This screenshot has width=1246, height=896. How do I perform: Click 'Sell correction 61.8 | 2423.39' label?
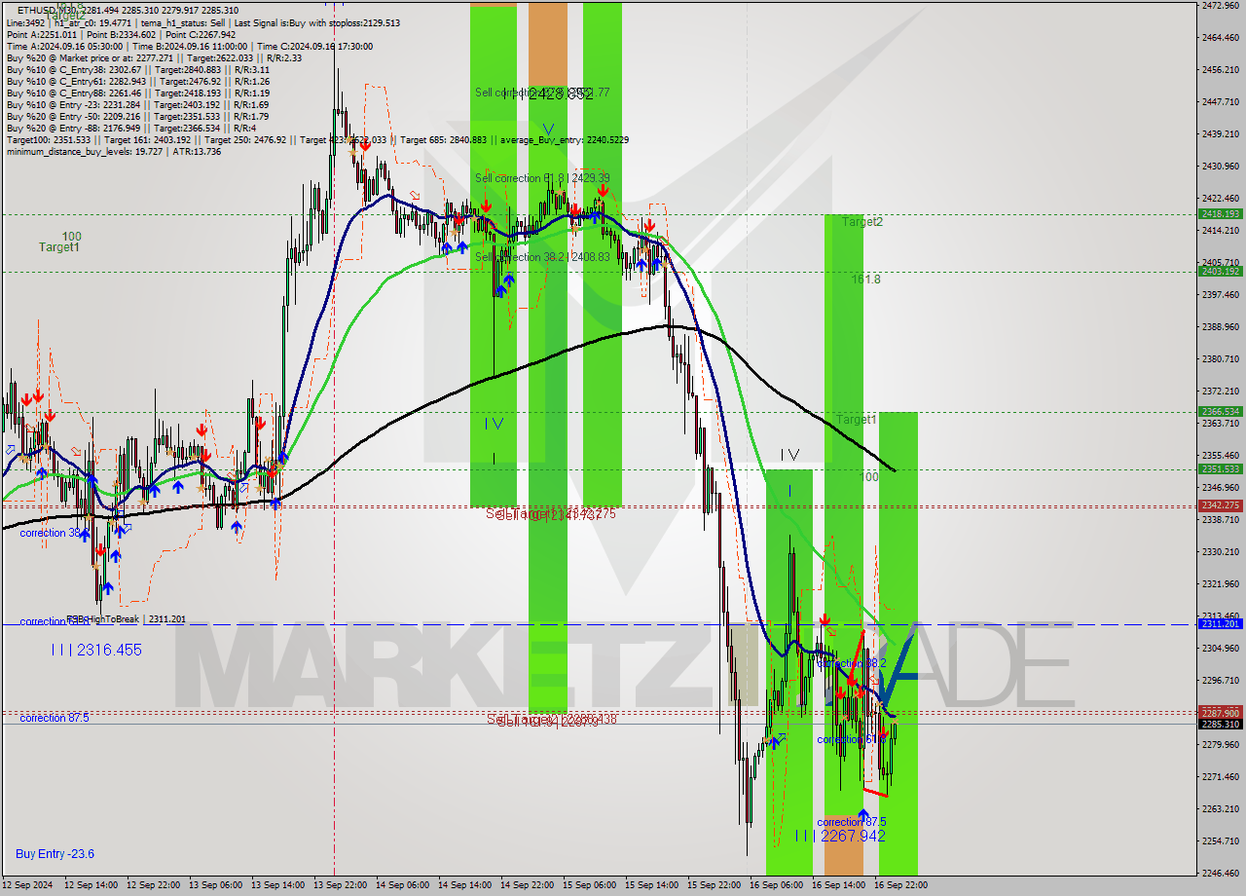coord(542,178)
